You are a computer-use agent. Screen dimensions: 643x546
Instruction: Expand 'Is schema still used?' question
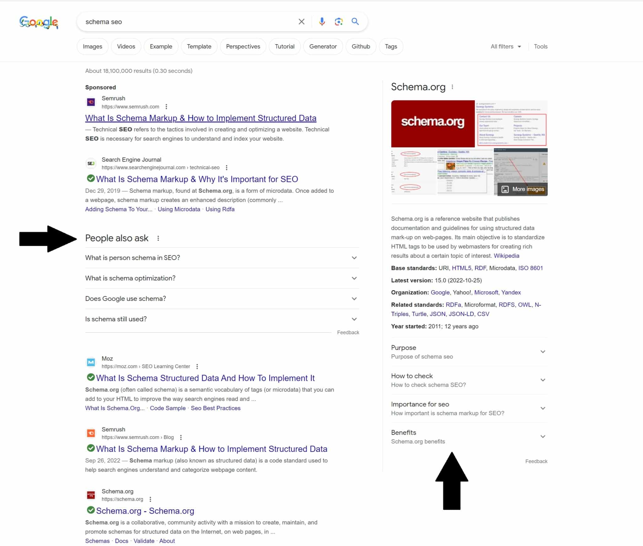[222, 319]
